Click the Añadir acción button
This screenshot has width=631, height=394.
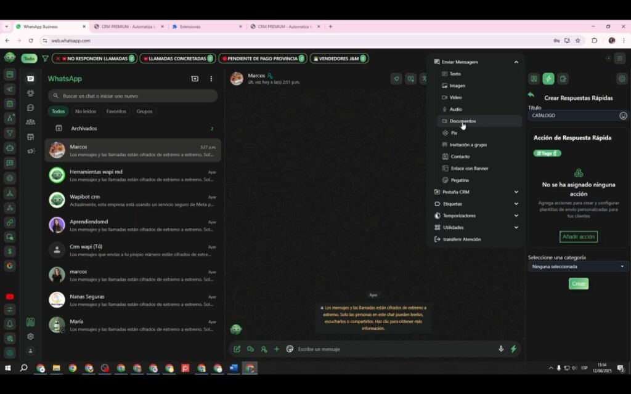[578, 236]
